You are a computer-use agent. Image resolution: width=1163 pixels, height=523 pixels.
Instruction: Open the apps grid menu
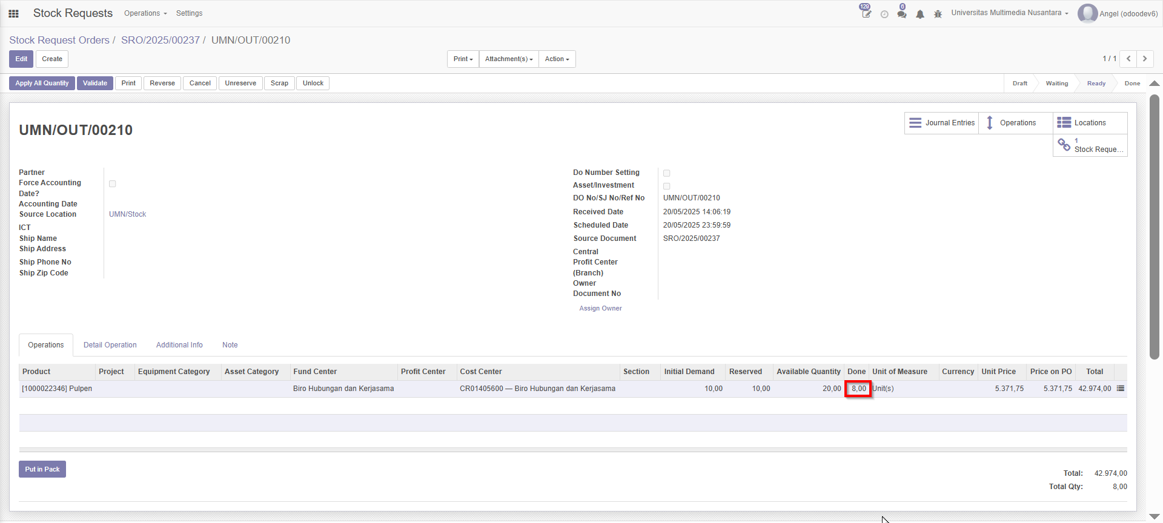click(x=13, y=13)
